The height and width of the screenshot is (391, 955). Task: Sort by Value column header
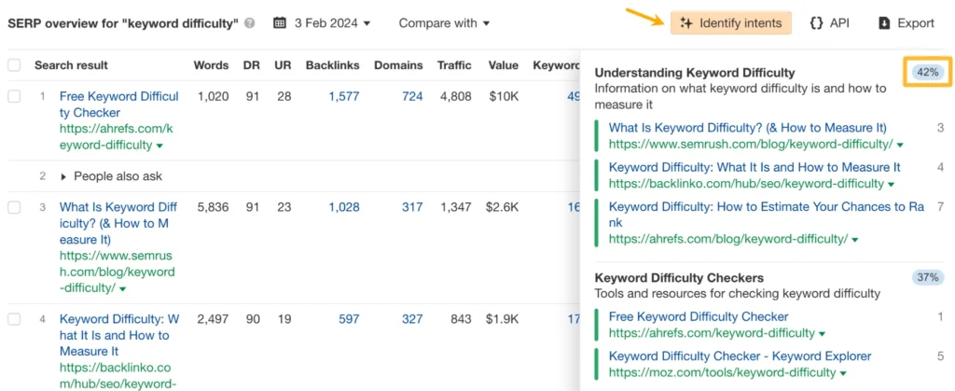point(503,65)
